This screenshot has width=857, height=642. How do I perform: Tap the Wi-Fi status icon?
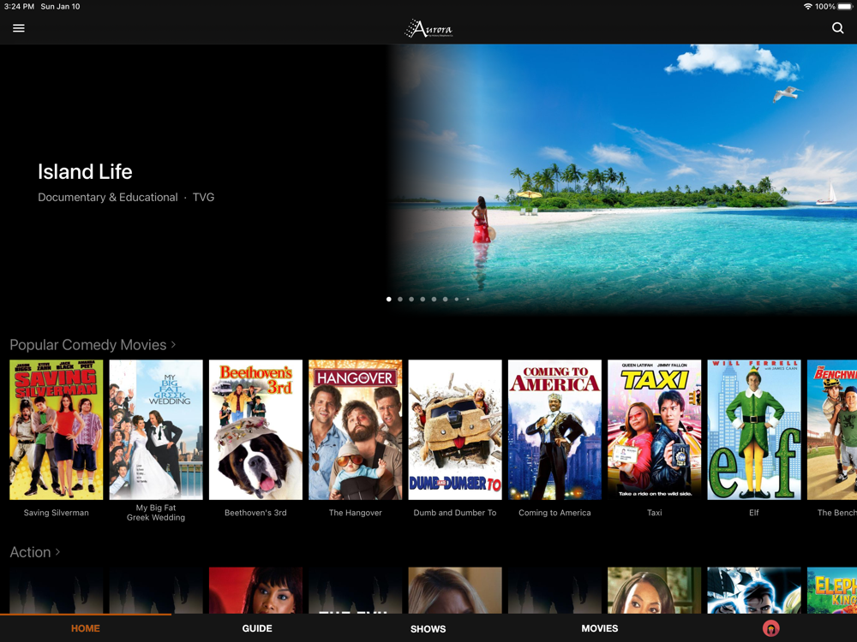(807, 7)
